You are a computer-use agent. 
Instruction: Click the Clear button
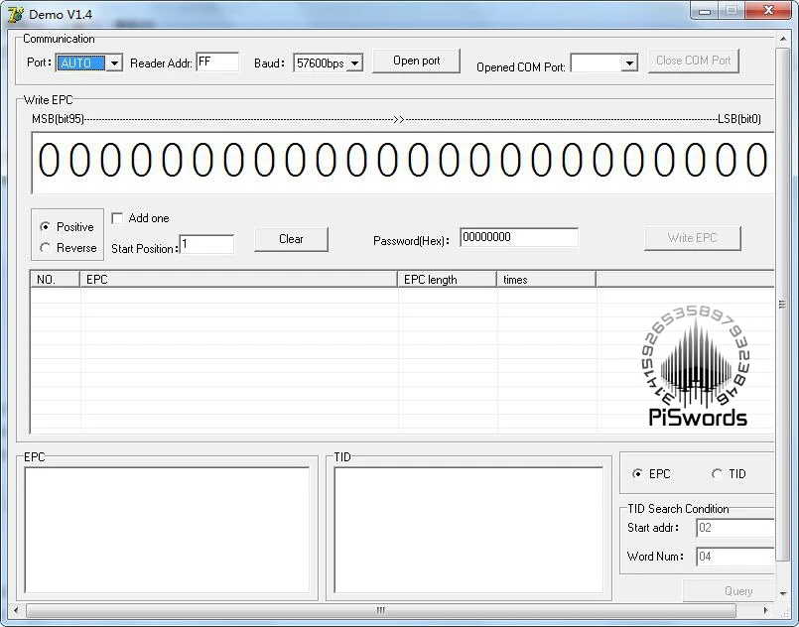(x=291, y=239)
